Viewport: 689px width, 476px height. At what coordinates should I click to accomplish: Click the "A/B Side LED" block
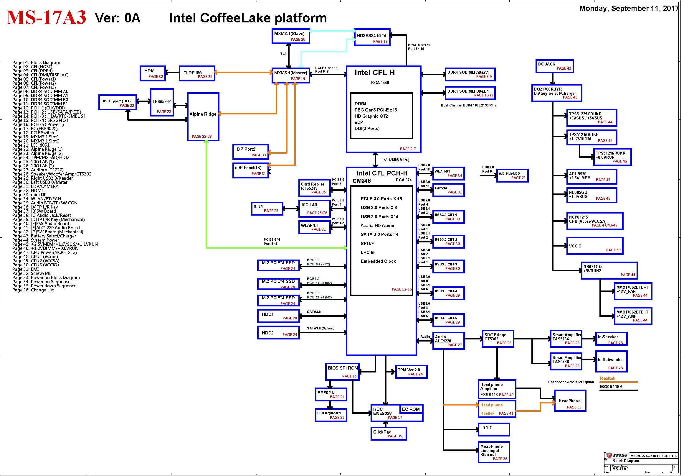pyautogui.click(x=512, y=176)
